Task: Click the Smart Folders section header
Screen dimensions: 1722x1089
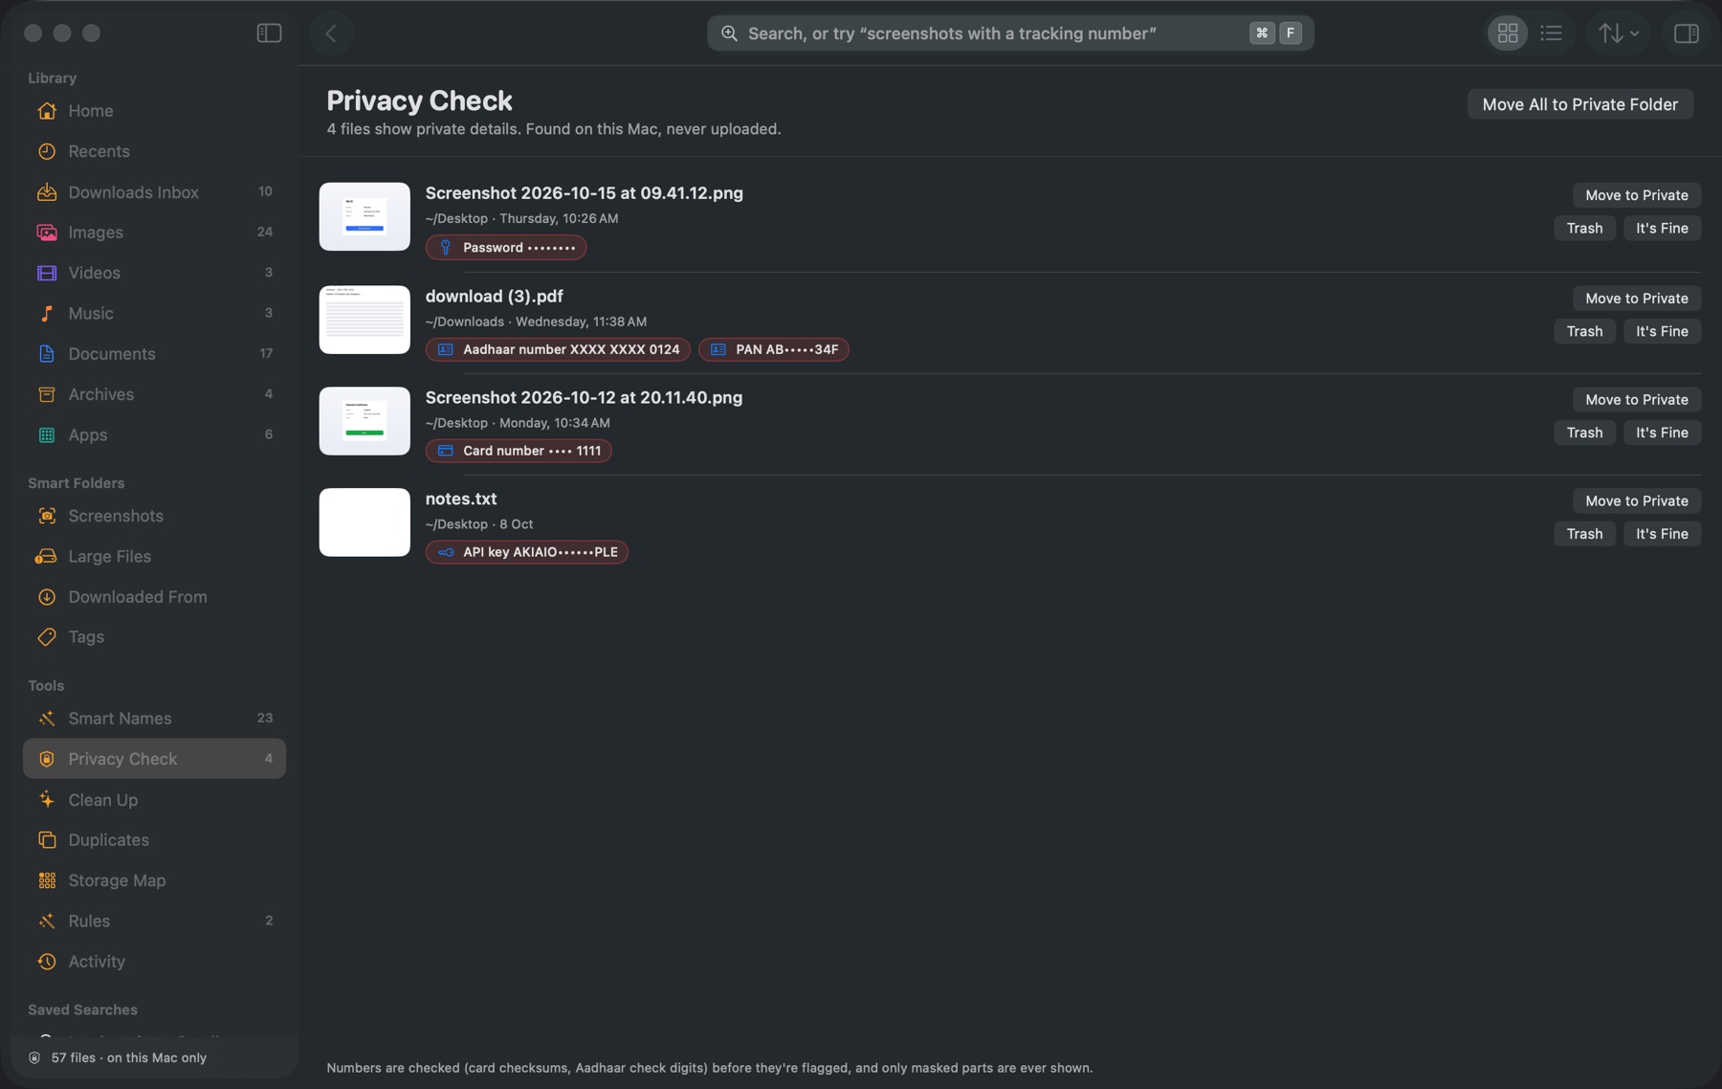Action: point(77,484)
